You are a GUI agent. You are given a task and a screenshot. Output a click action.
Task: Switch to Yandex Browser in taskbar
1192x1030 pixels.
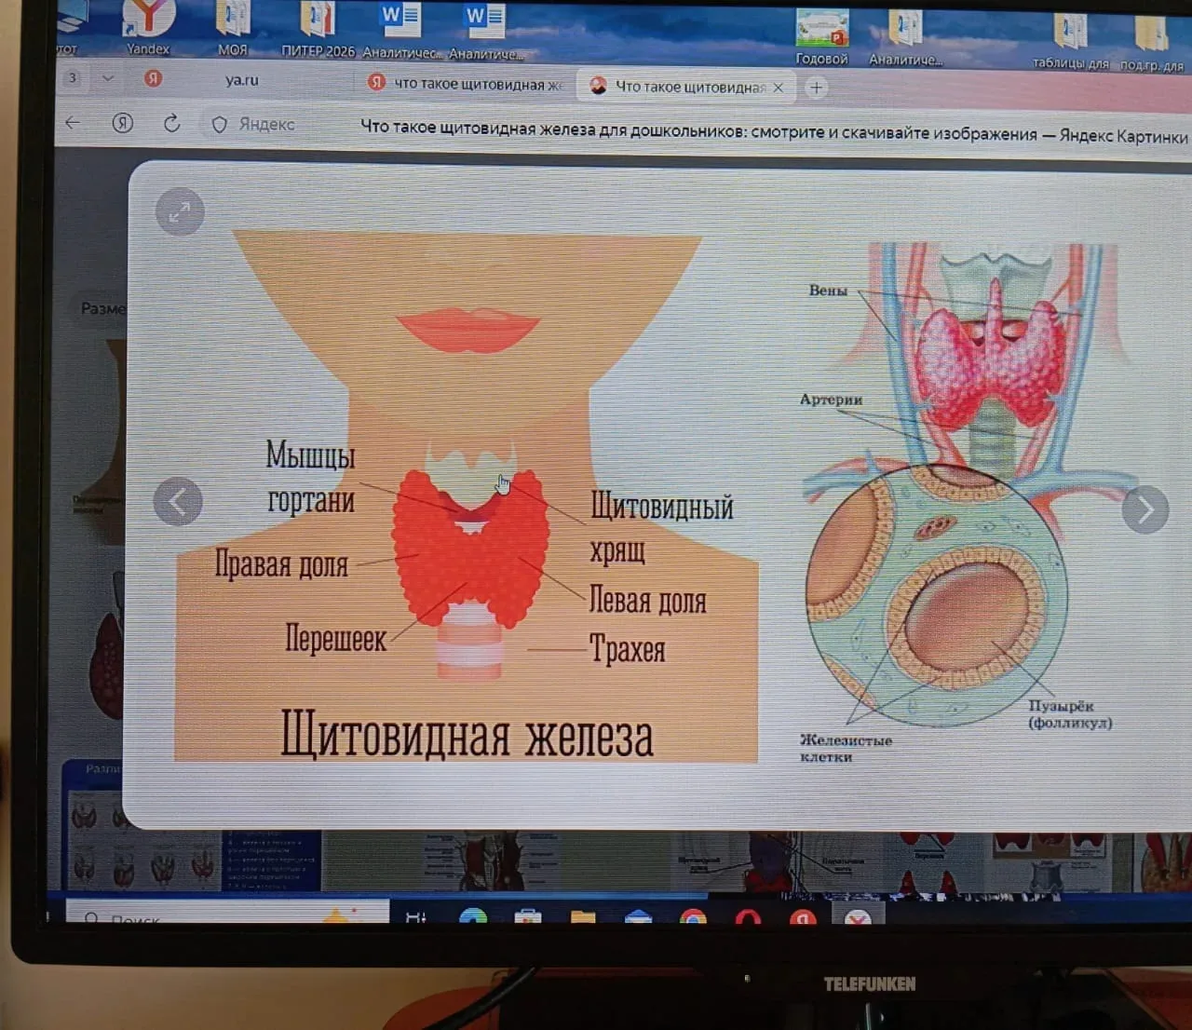803,917
